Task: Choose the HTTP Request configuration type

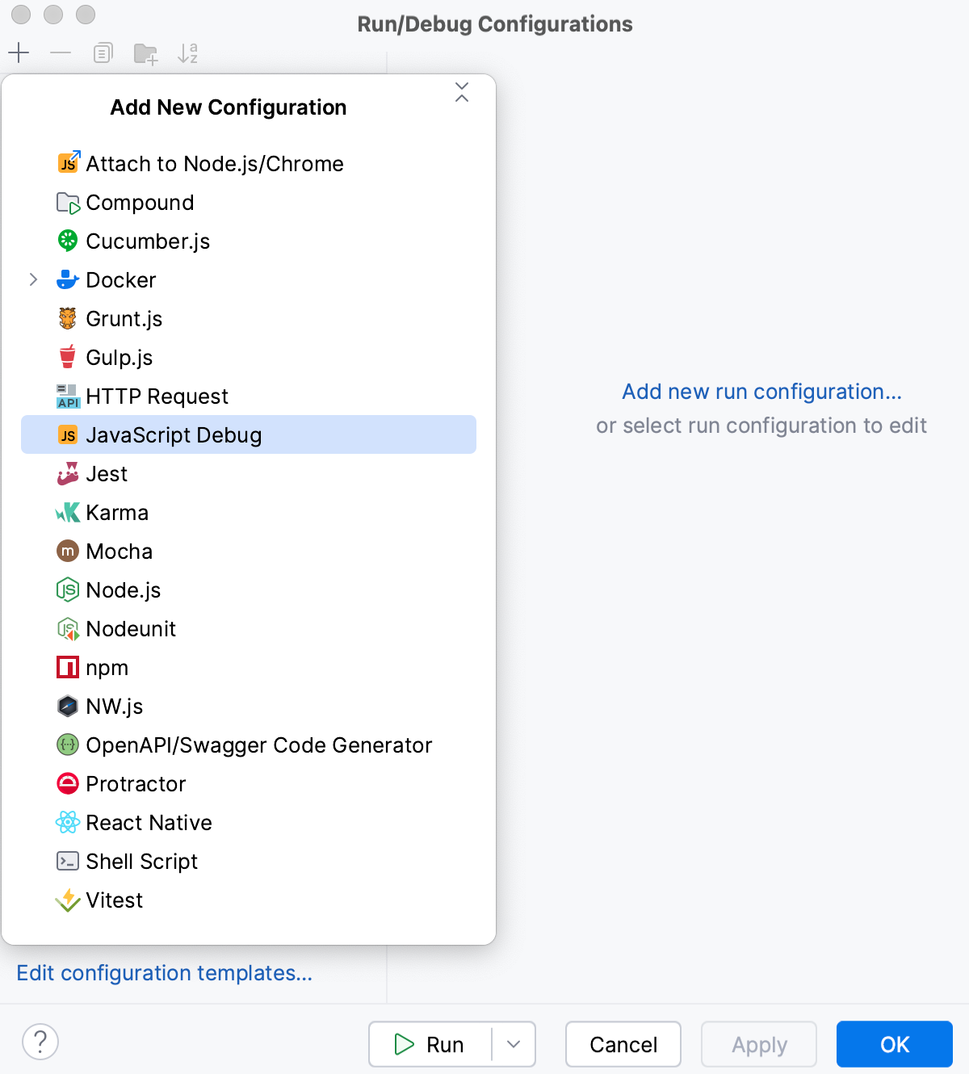Action: coord(157,396)
